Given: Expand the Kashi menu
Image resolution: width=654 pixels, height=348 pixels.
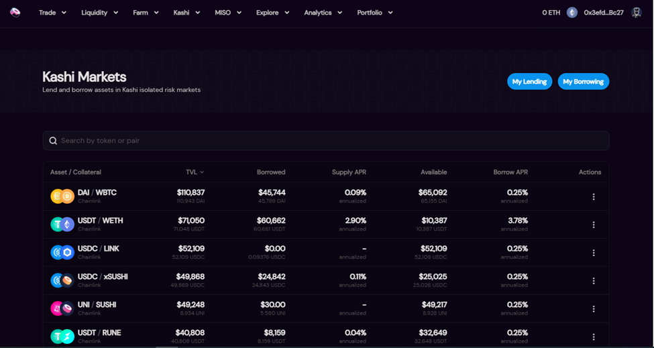Looking at the screenshot, I should coord(187,13).
